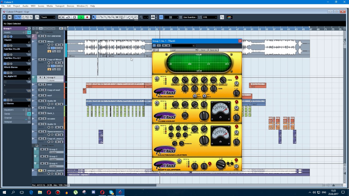349x196 pixels.
Task: Open the Audio menu
Action: pyautogui.click(x=25, y=6)
